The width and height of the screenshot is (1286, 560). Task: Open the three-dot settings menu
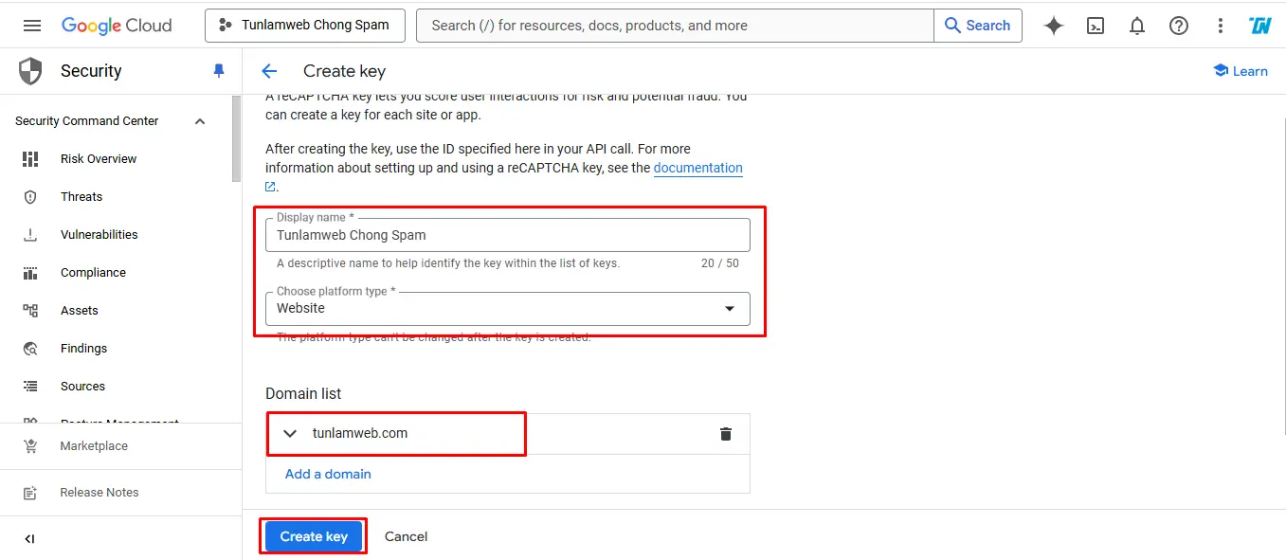[x=1221, y=26]
